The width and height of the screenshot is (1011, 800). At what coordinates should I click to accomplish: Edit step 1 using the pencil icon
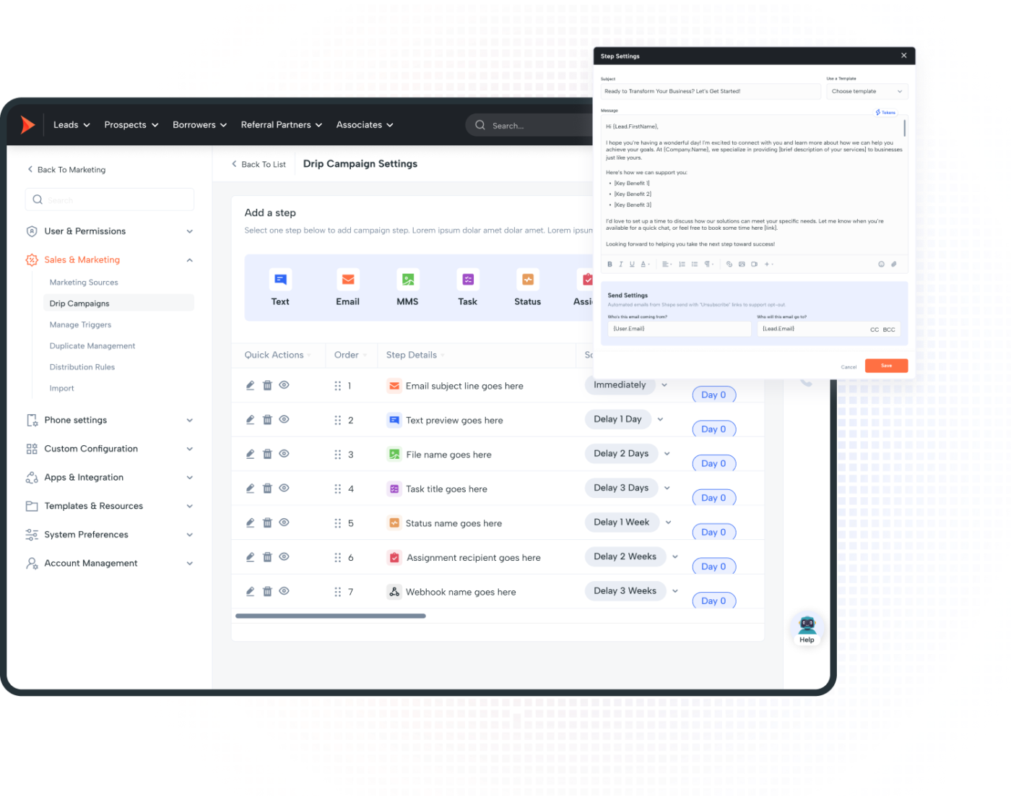click(x=250, y=385)
